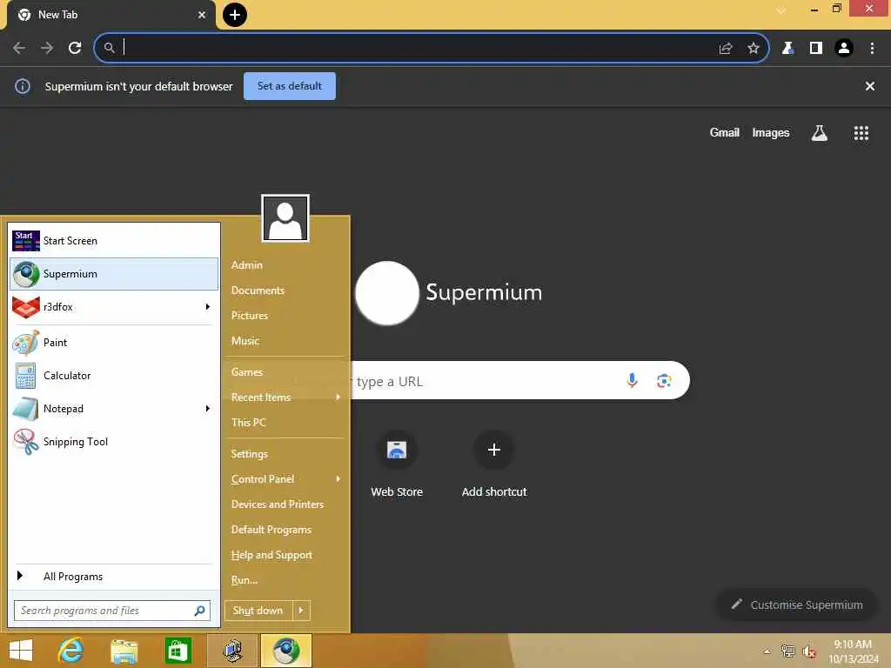891x668 pixels.
Task: Open Default Programs
Action: 271,530
